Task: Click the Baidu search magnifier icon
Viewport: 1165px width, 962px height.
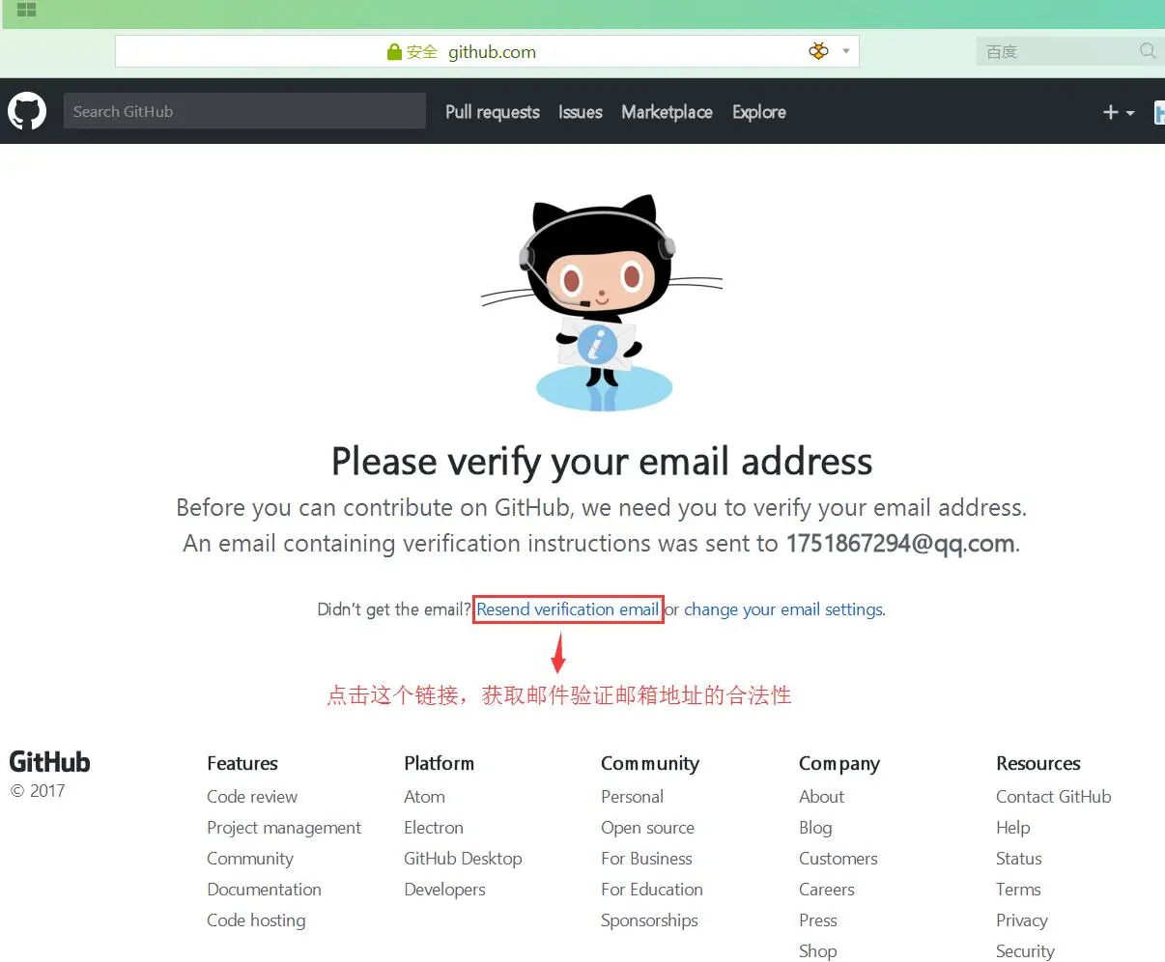Action: click(x=1148, y=51)
